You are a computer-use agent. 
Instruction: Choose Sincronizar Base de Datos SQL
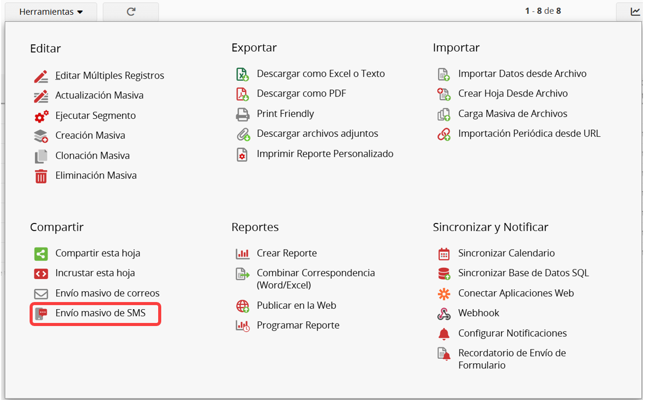(523, 273)
